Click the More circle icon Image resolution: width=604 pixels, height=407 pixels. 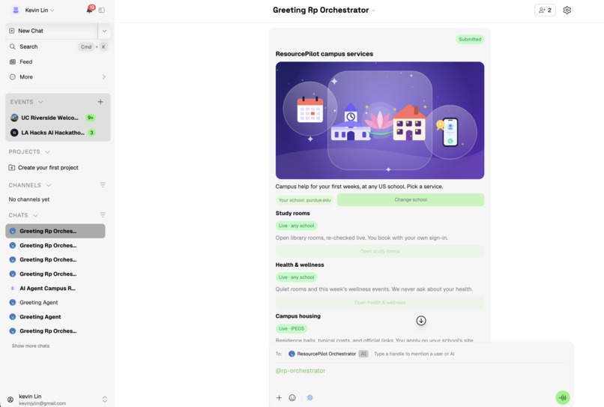[x=12, y=76]
